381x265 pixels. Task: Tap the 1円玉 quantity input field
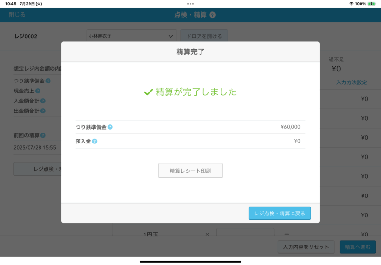pyautogui.click(x=245, y=234)
